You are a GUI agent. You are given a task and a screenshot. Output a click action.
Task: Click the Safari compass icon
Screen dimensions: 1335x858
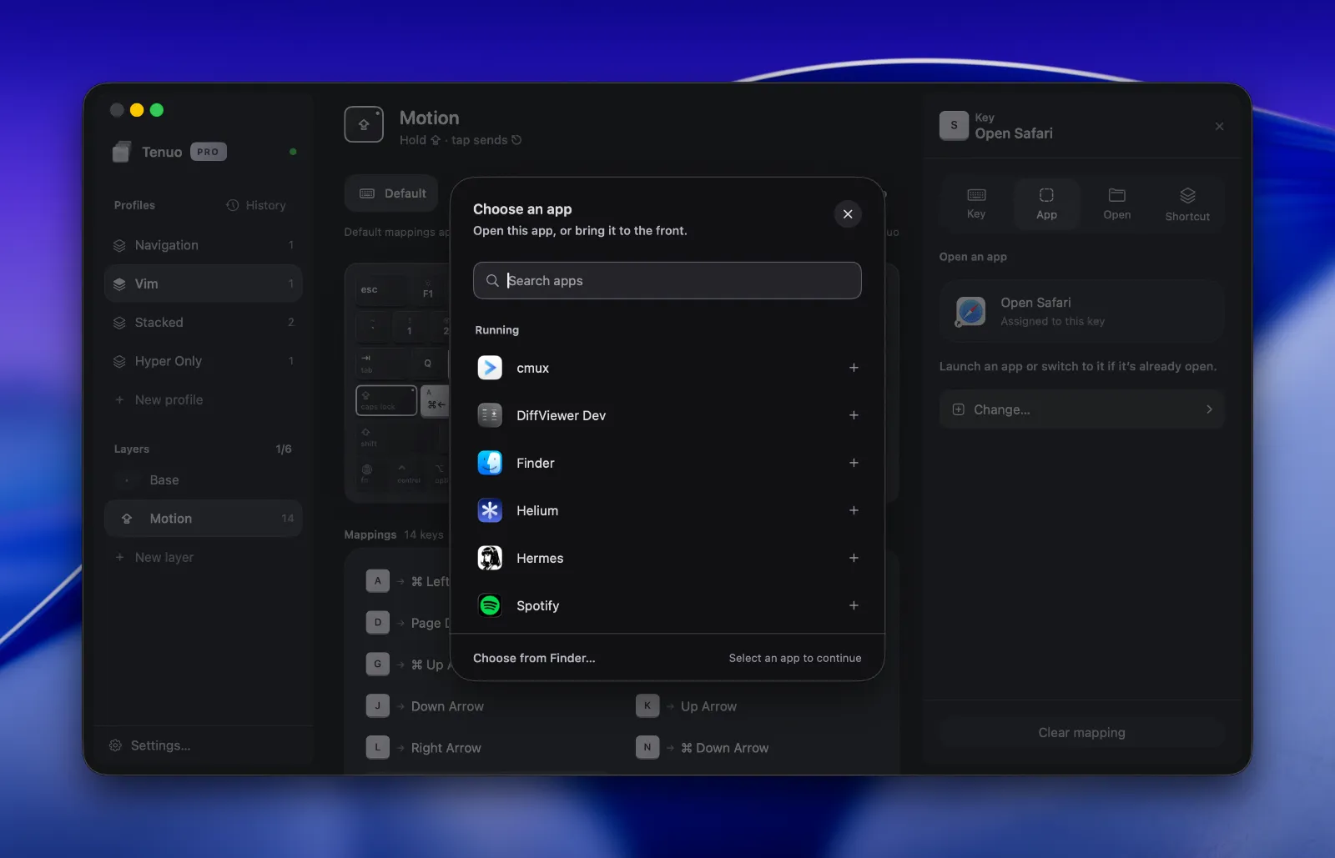click(x=970, y=311)
